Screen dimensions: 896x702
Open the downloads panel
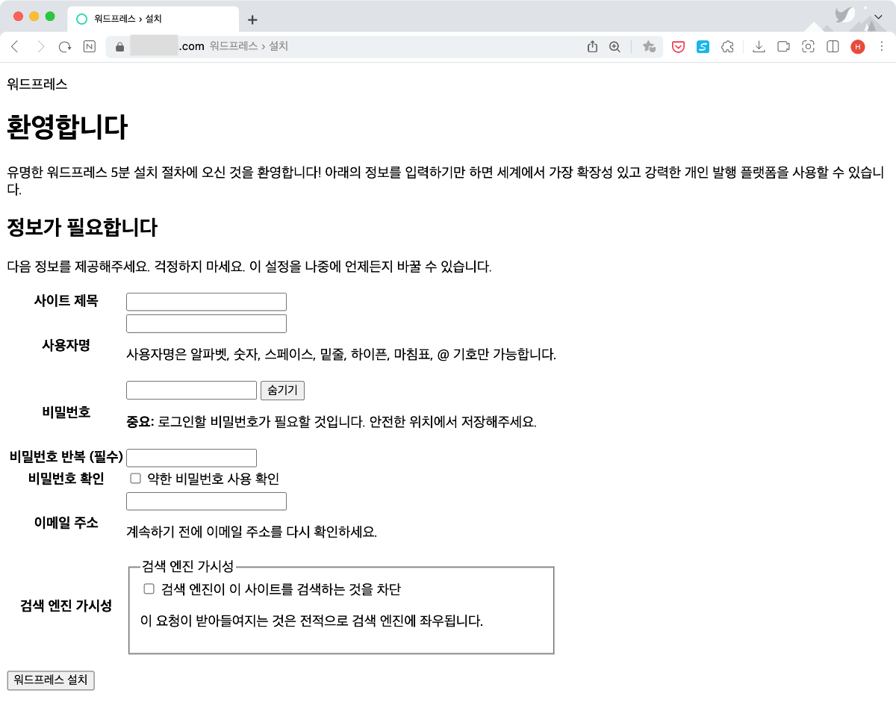click(x=759, y=46)
